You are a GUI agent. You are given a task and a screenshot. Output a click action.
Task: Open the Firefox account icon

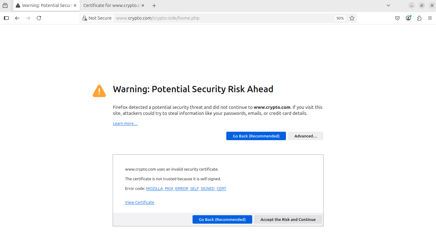click(408, 18)
